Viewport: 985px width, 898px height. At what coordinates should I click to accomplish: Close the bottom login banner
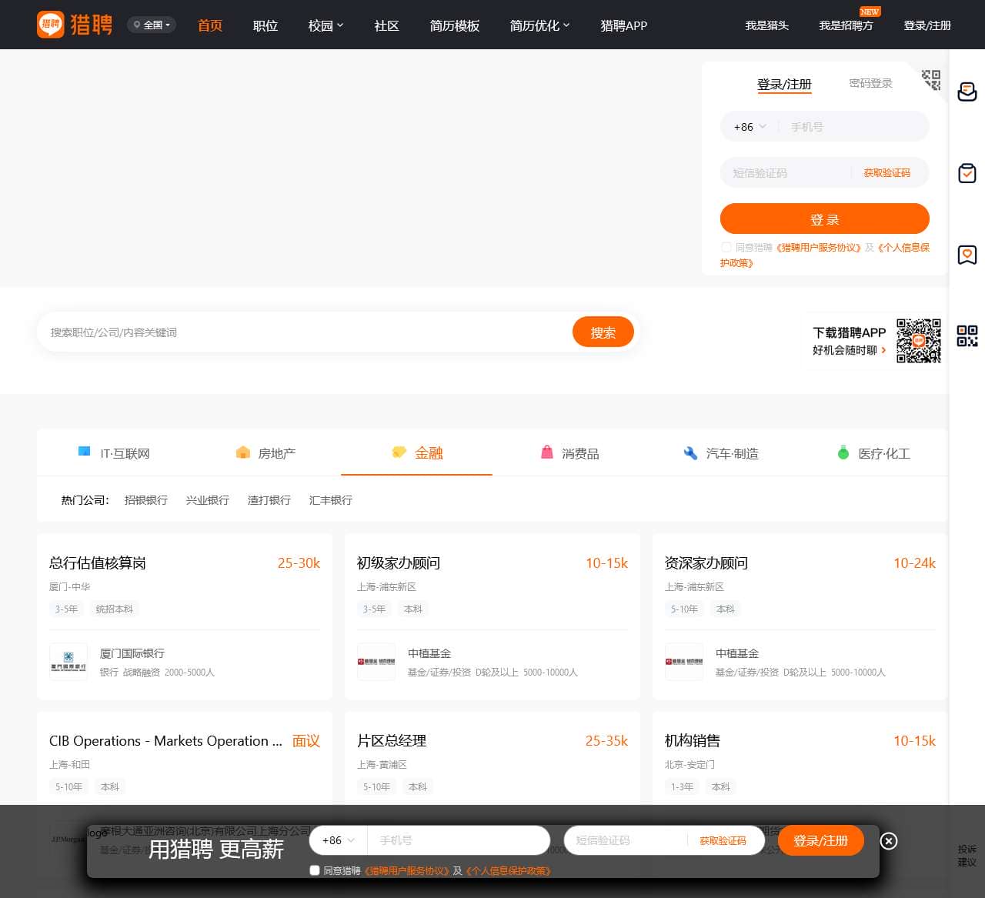pyautogui.click(x=889, y=841)
